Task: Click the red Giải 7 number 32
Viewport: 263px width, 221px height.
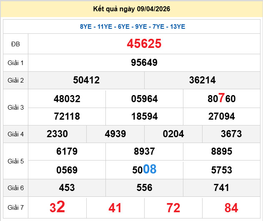Action: (58, 207)
